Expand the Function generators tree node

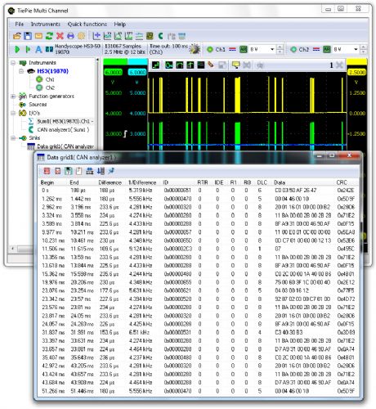pyautogui.click(x=13, y=97)
